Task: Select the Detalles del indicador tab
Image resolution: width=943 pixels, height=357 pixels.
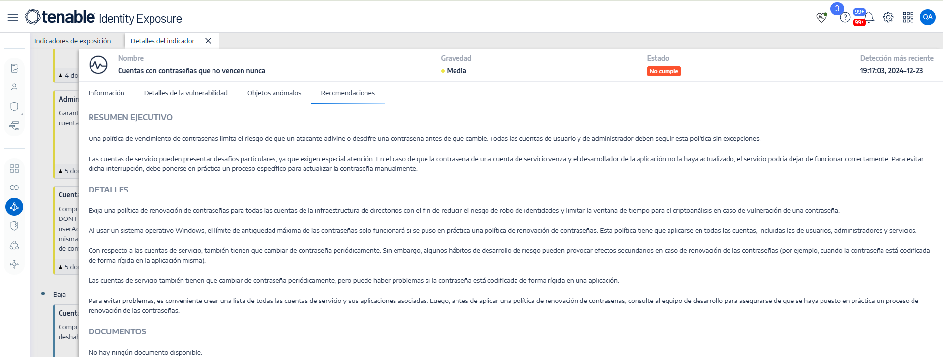Action: [163, 41]
